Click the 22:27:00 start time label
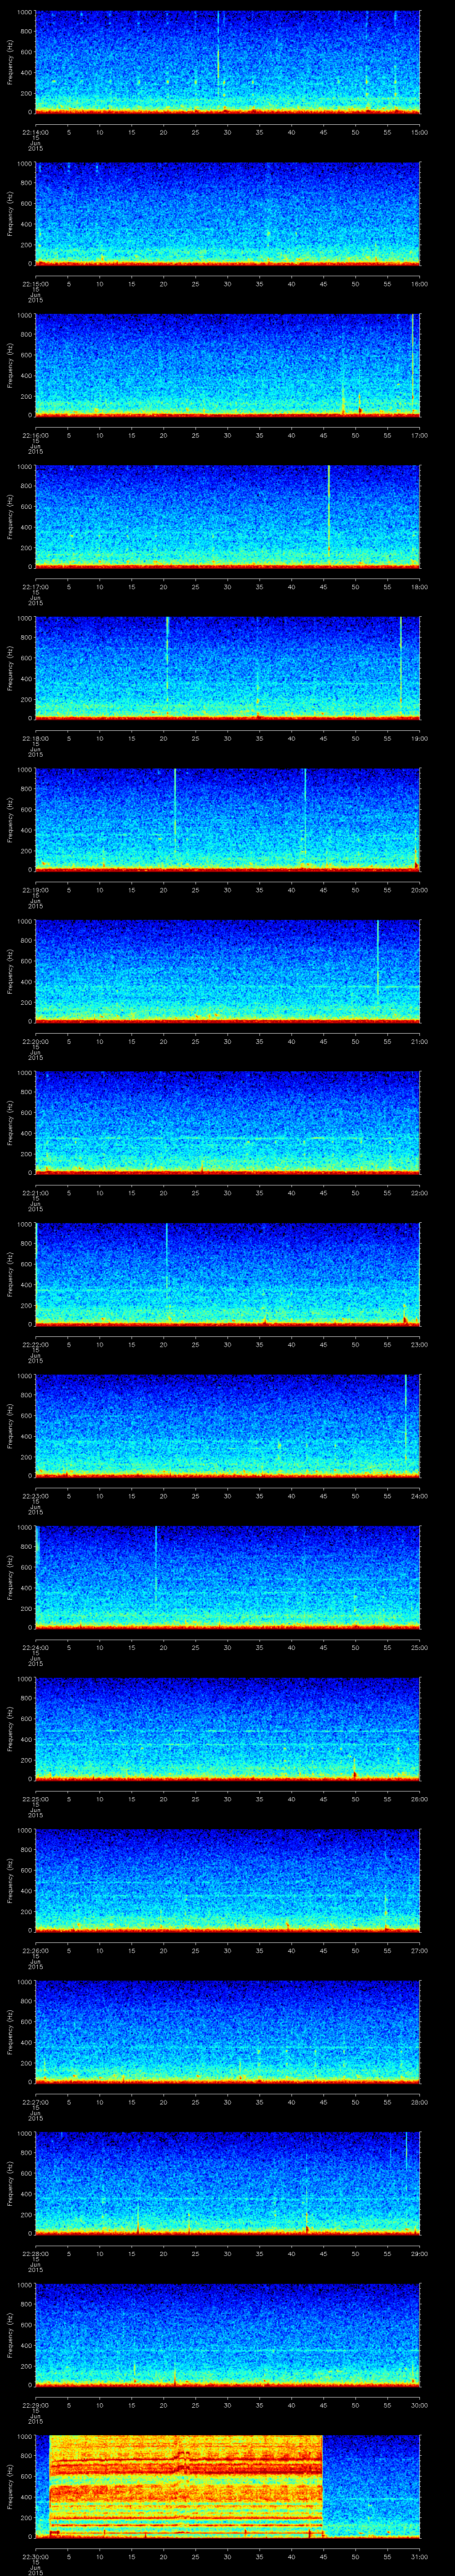455x2576 pixels. pyautogui.click(x=35, y=2101)
